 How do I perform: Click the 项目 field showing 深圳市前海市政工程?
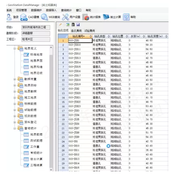pyautogui.click(x=36, y=27)
